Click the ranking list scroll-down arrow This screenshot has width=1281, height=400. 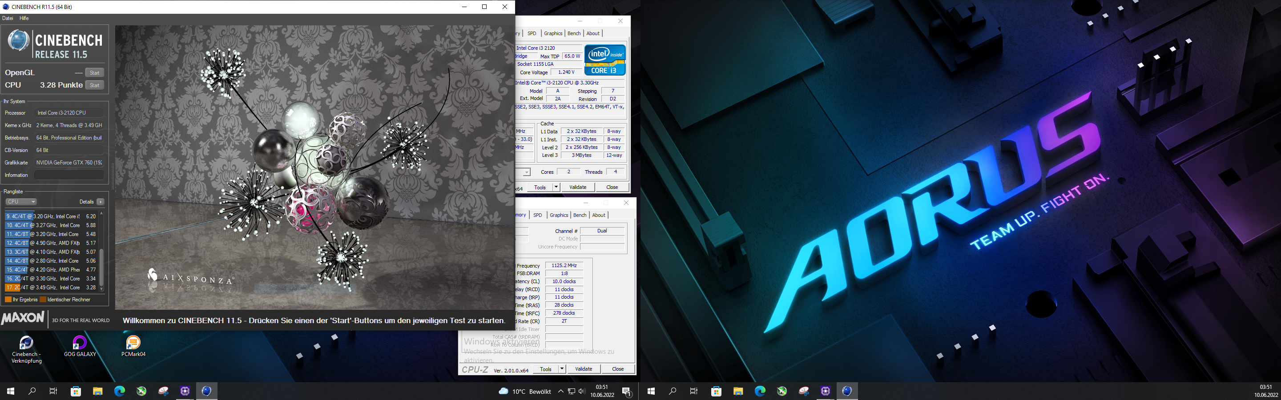click(x=101, y=289)
